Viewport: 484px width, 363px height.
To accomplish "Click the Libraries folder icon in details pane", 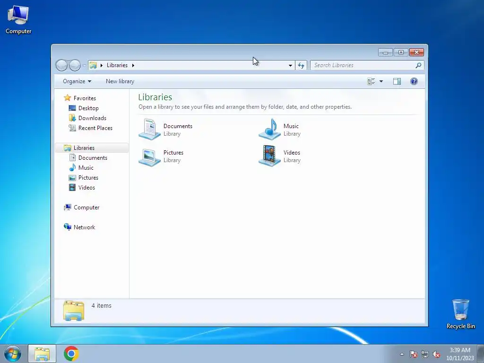I will tap(74, 311).
